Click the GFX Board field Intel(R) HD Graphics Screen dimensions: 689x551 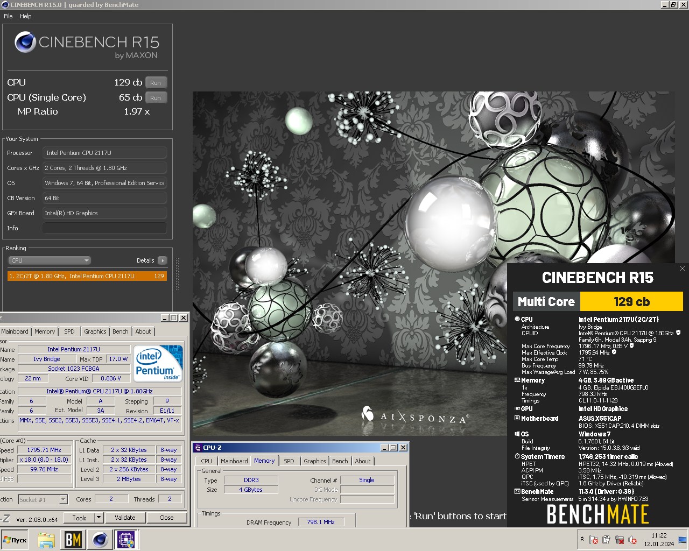point(104,213)
